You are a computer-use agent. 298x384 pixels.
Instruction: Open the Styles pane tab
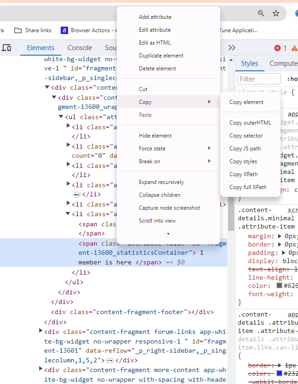click(x=250, y=63)
